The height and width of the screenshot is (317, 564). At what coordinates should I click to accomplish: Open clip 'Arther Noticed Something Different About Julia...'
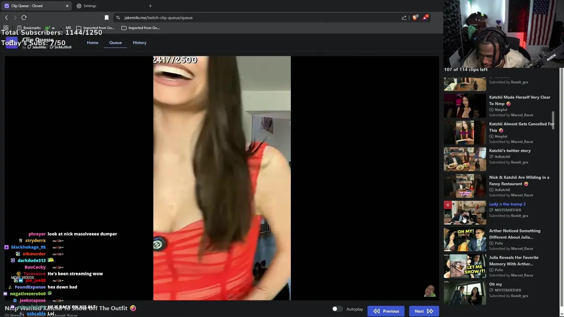pos(515,234)
